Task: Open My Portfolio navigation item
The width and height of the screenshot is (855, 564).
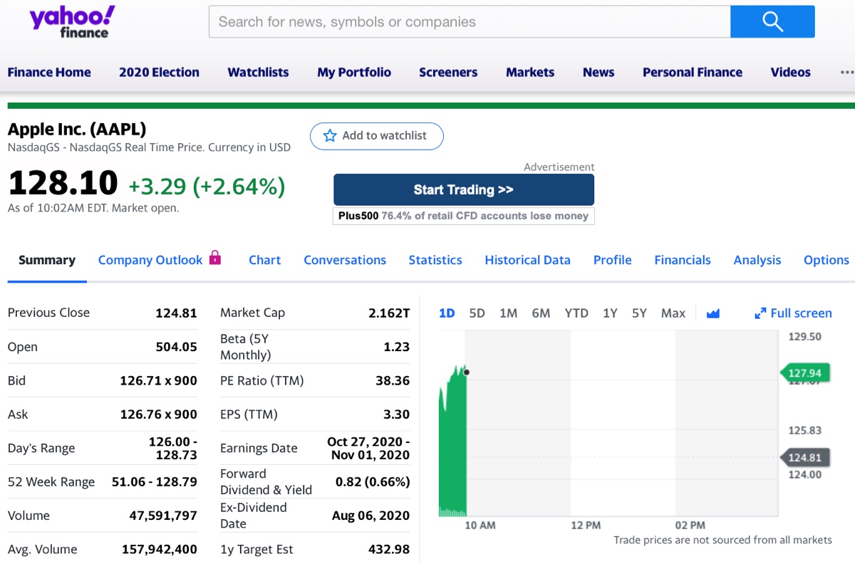Action: (x=354, y=72)
